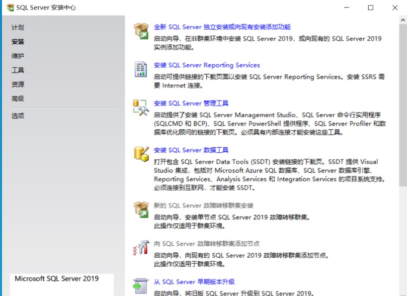The width and height of the screenshot is (407, 296).
Task: Click the Reporting Services report icon
Action: (x=141, y=69)
